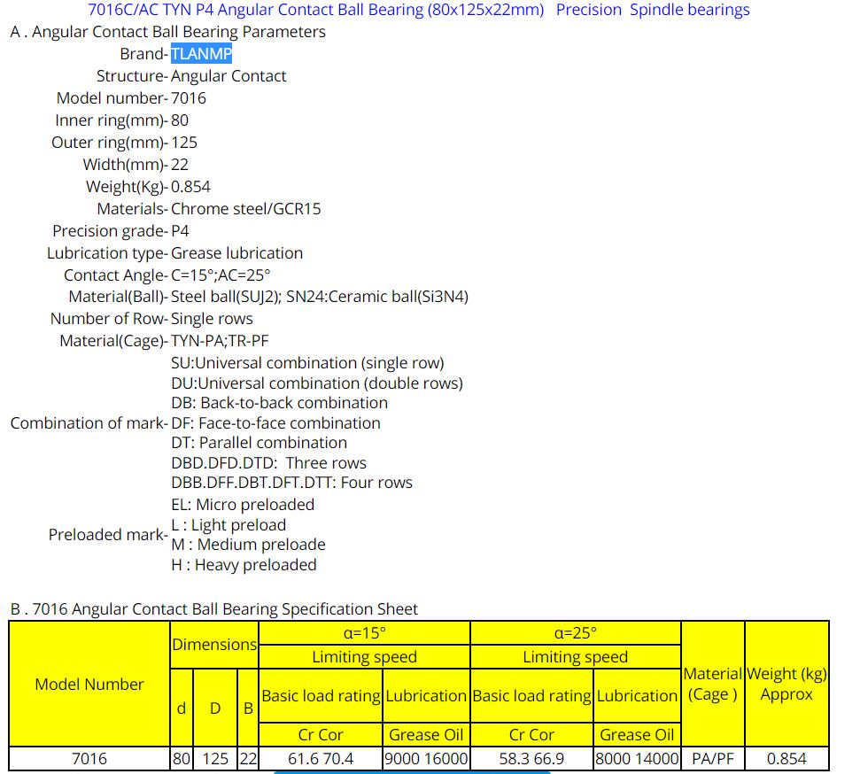Click the Weight (kg) Approx header cell
Viewport: 860px width, 774px height.
pos(786,684)
